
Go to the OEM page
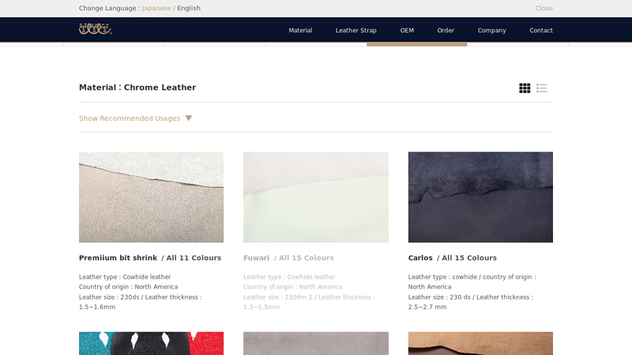click(407, 31)
